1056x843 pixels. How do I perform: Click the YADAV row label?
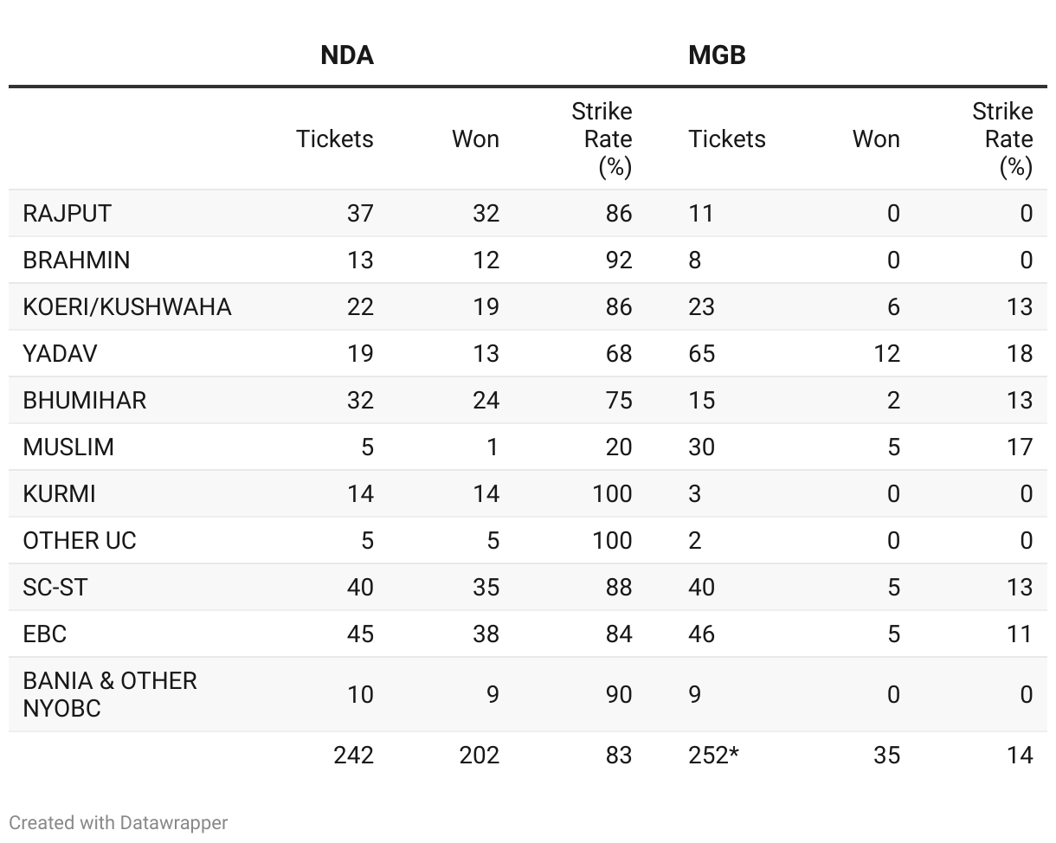[x=60, y=354]
